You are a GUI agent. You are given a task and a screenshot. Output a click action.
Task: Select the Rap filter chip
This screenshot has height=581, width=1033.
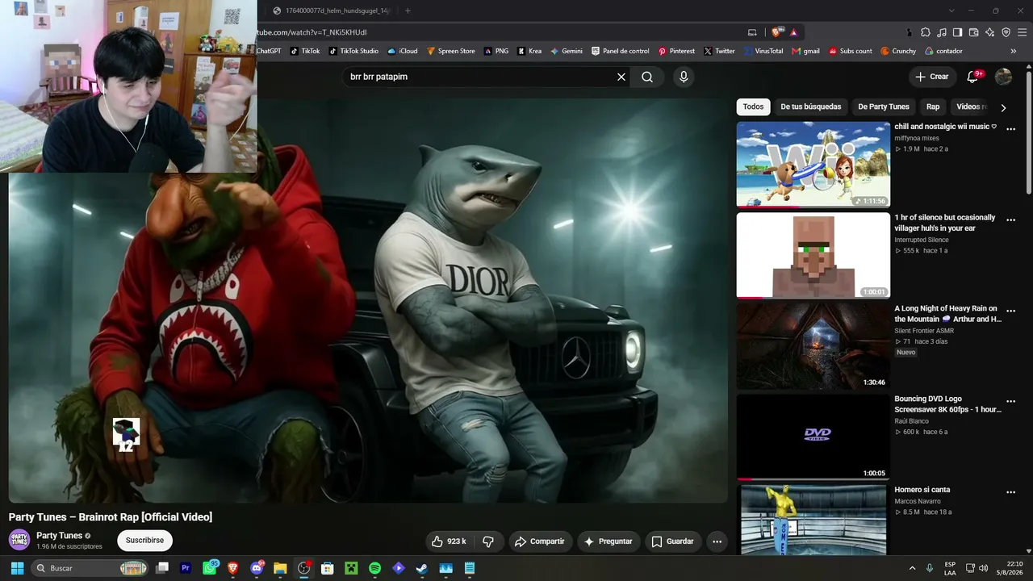click(x=933, y=107)
